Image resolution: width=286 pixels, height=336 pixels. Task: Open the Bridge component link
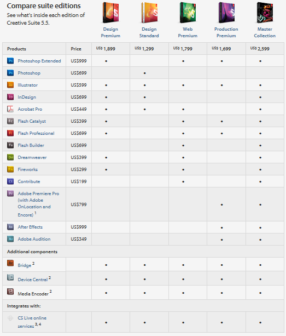(25, 265)
